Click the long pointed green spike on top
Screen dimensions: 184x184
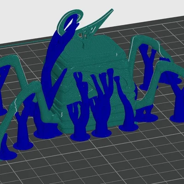coord(95,22)
